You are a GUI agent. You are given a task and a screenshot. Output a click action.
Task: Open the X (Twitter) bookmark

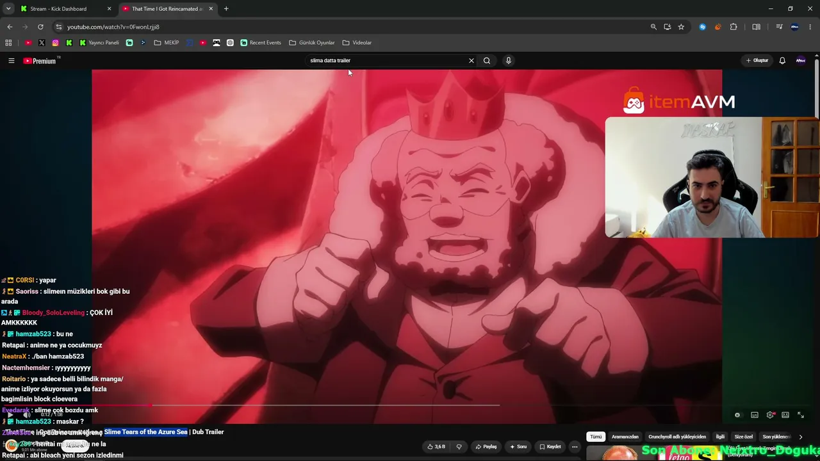pos(42,43)
